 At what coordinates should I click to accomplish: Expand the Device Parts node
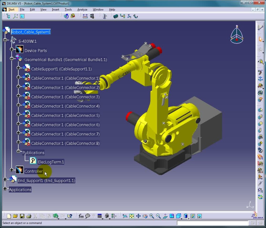click(12, 49)
